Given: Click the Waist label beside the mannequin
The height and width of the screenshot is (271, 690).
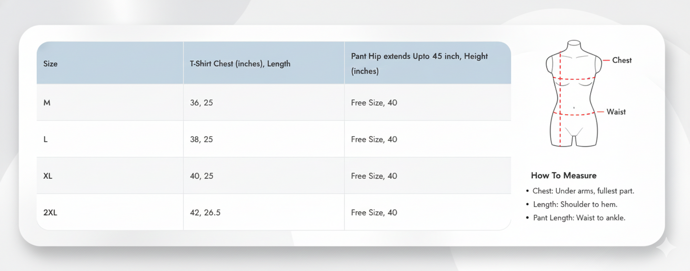Looking at the screenshot, I should [x=616, y=112].
